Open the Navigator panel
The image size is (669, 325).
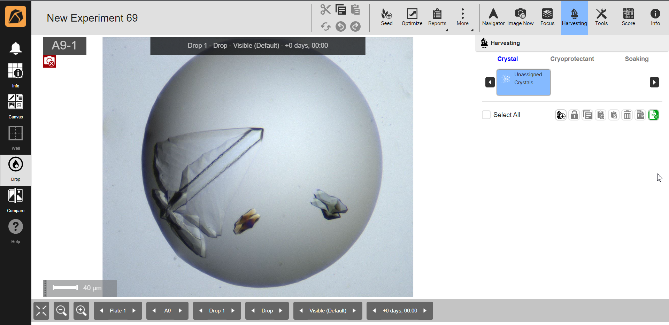click(x=493, y=17)
